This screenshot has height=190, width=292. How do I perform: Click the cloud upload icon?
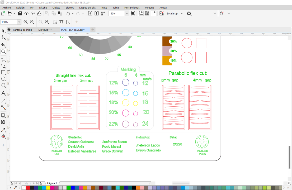coord(33,13)
